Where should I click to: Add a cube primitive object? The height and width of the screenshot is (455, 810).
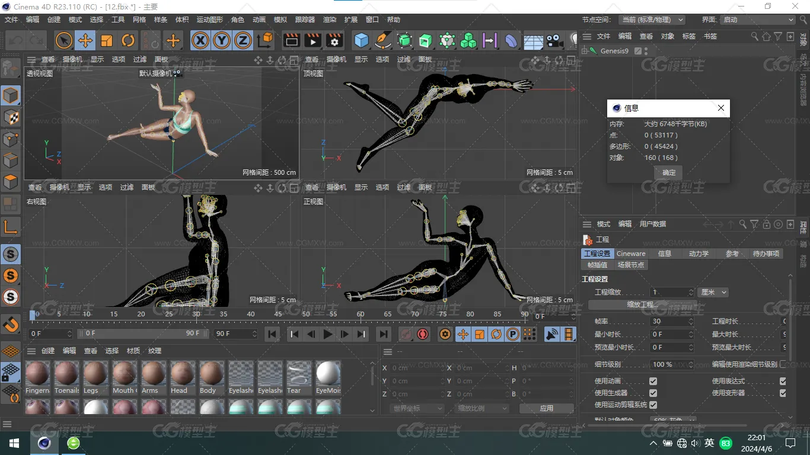361,40
